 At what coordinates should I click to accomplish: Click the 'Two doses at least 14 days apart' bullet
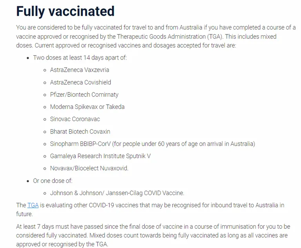click(x=80, y=58)
